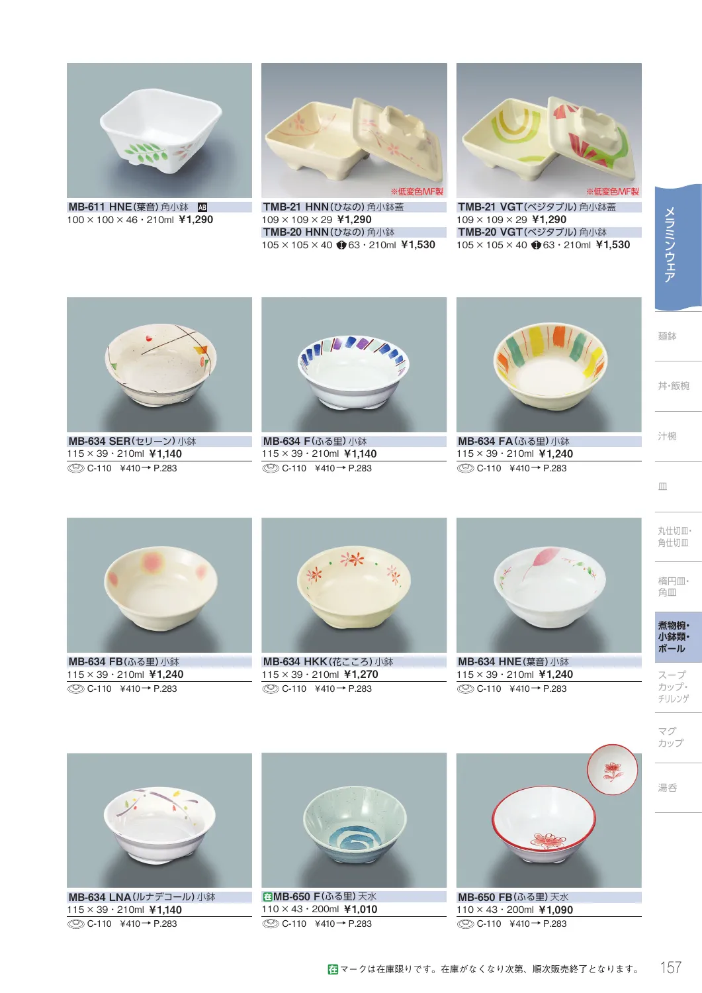Follow the P.283 reference under MB-634 HKK
Screen dimensions: 702x993
pyautogui.click(x=360, y=688)
